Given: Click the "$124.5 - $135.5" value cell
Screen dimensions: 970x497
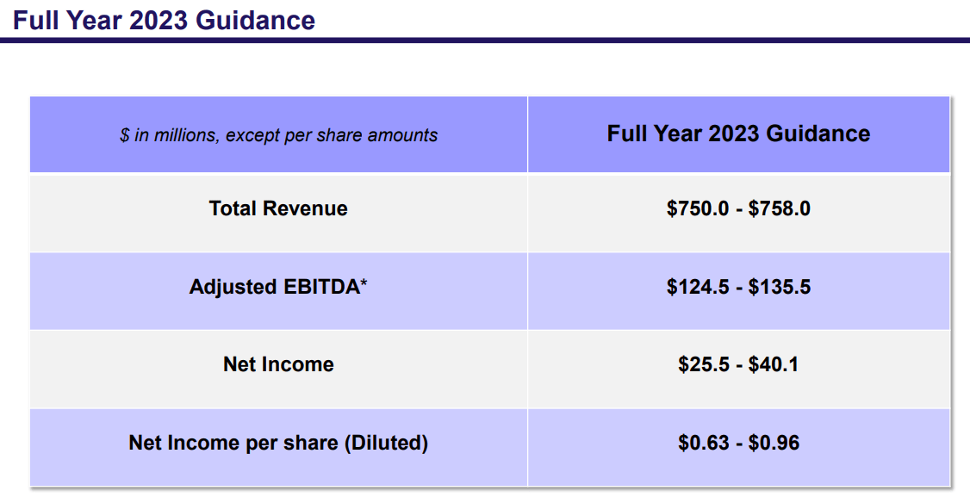Looking at the screenshot, I should pos(738,286).
